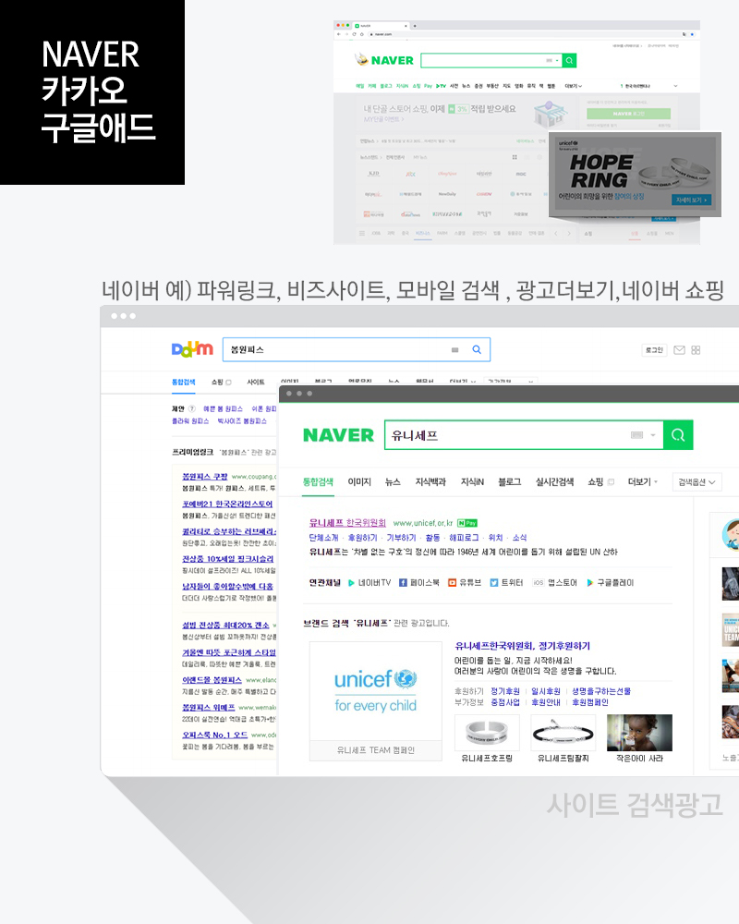Open the 전상품 10%세일 핑크시슬리 ad link
Viewport: 739px width, 924px height.
[228, 559]
